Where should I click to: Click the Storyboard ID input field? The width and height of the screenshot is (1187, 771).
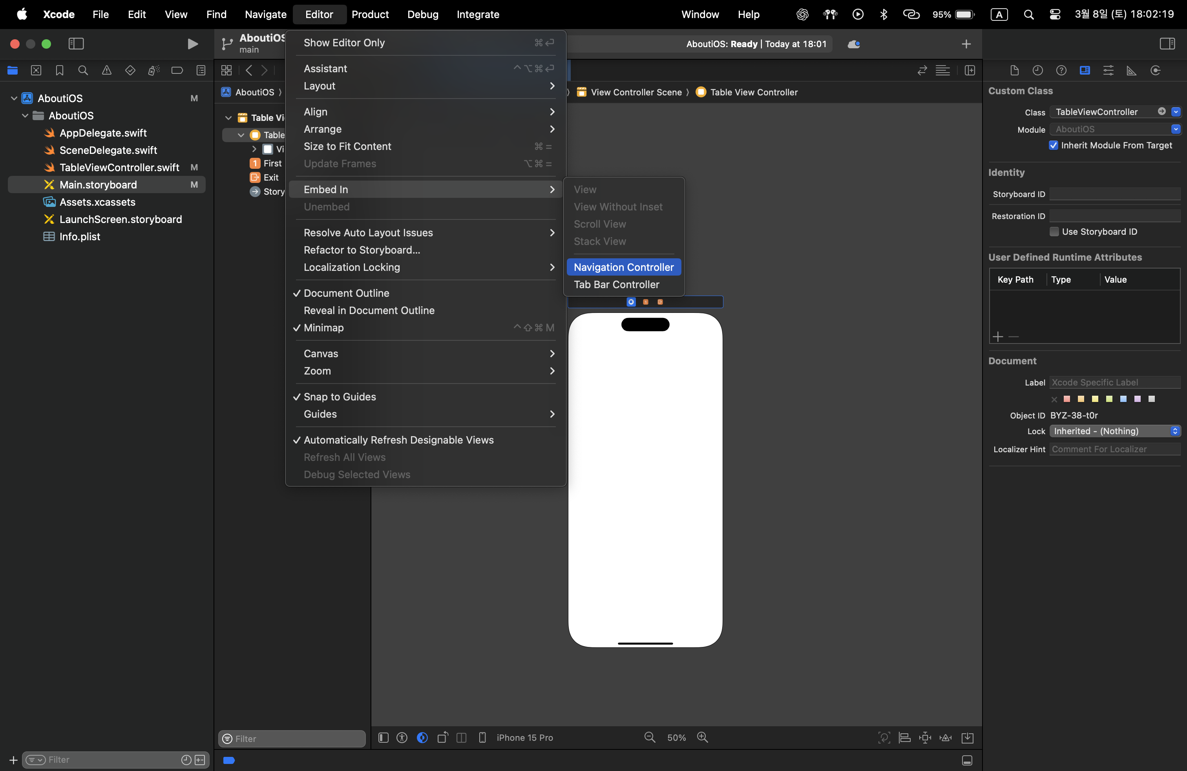coord(1115,194)
